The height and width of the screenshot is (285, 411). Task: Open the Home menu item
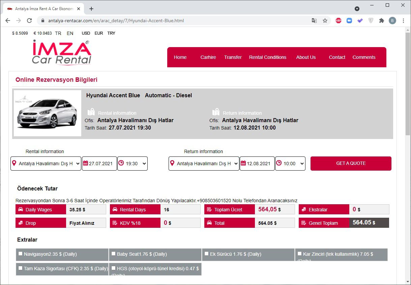[x=180, y=57]
